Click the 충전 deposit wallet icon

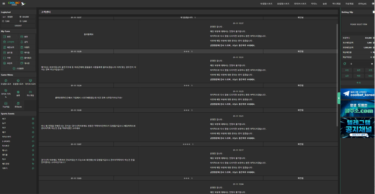click(x=5, y=37)
